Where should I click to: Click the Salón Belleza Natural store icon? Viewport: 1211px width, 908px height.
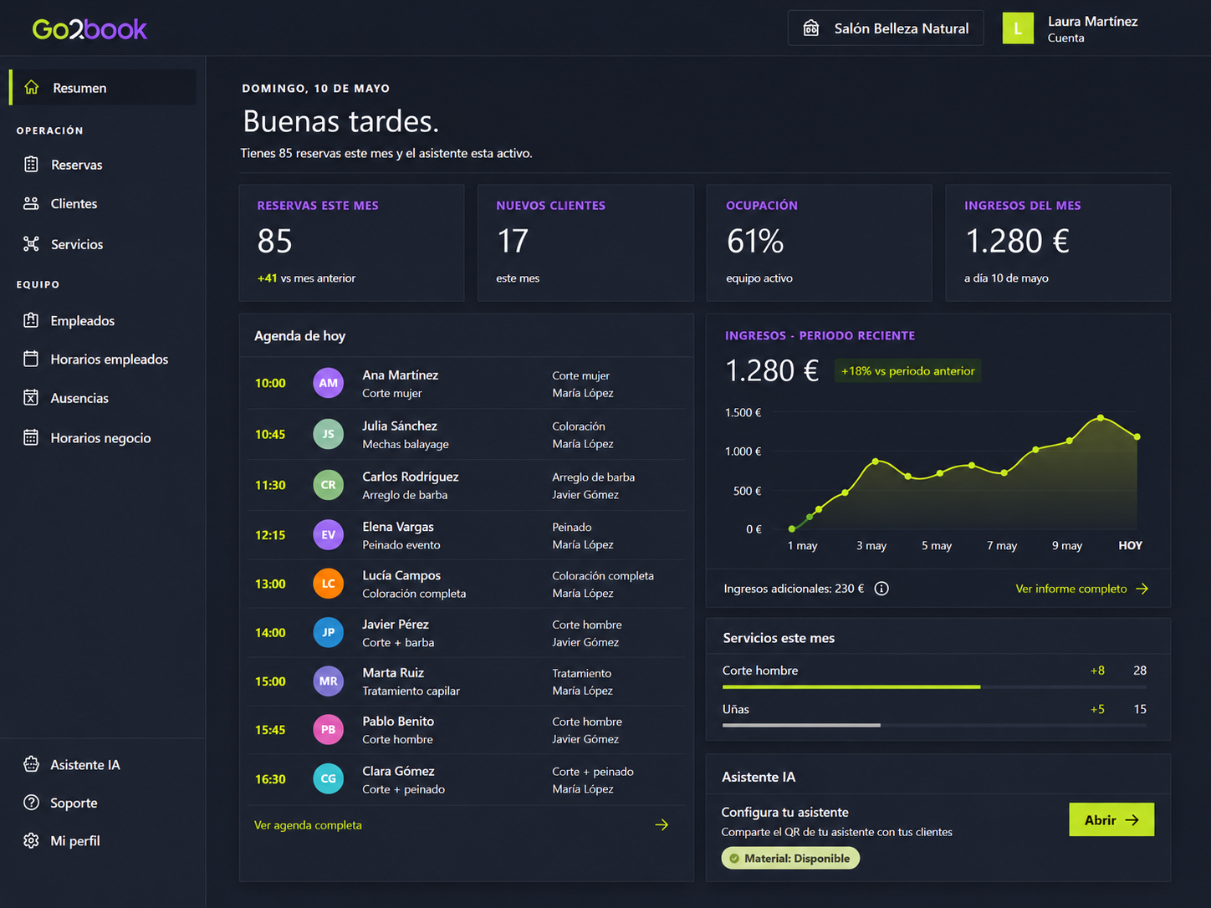[x=811, y=28]
